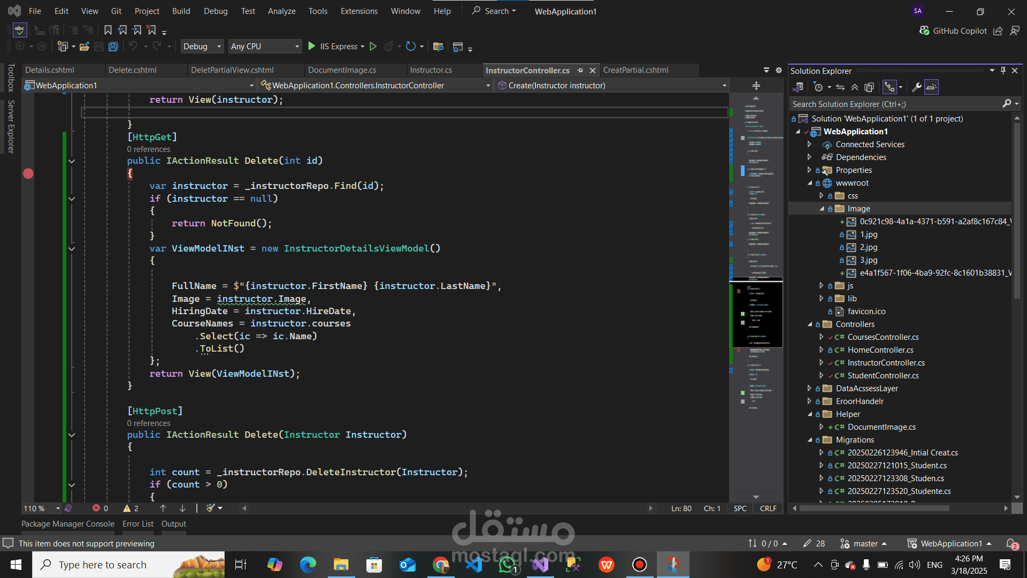Screen dimensions: 1027x578
Task: Collapse the ViewModelINst object initializer block
Action: pyautogui.click(x=72, y=249)
